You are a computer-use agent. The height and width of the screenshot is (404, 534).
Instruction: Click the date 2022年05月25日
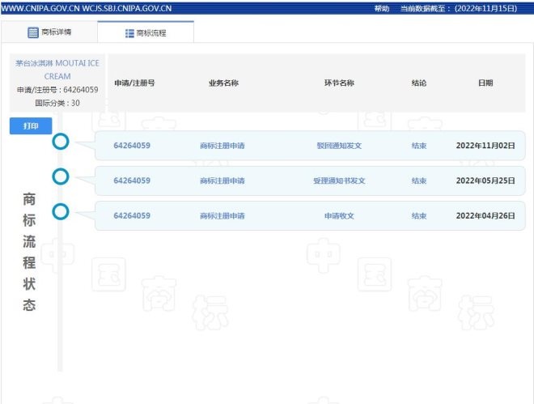(x=485, y=181)
